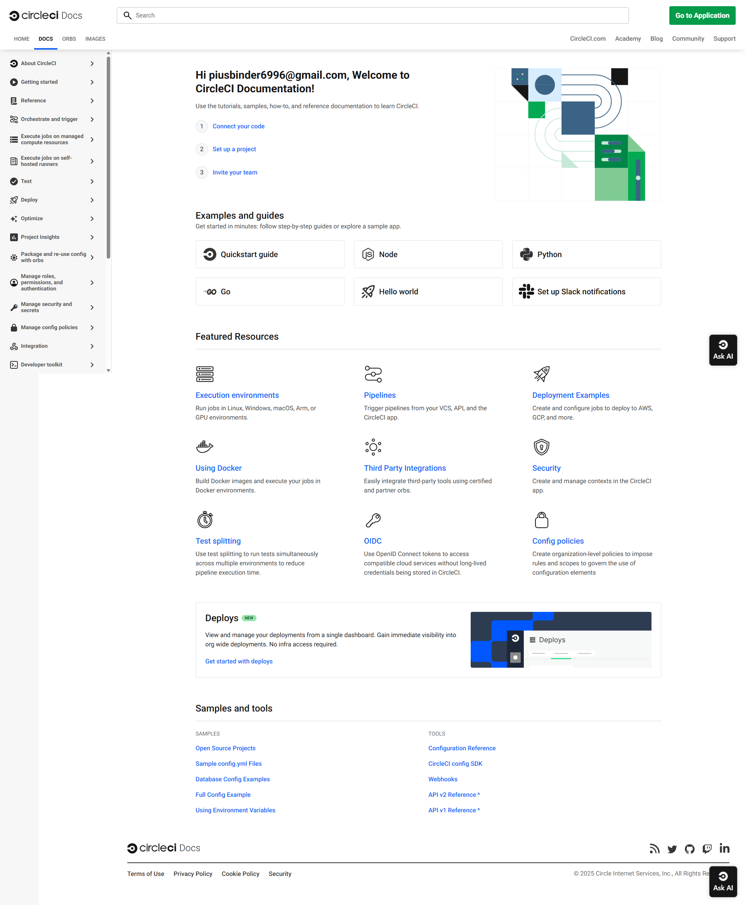Open the Get started with deploys link
The width and height of the screenshot is (745, 905).
click(x=239, y=661)
